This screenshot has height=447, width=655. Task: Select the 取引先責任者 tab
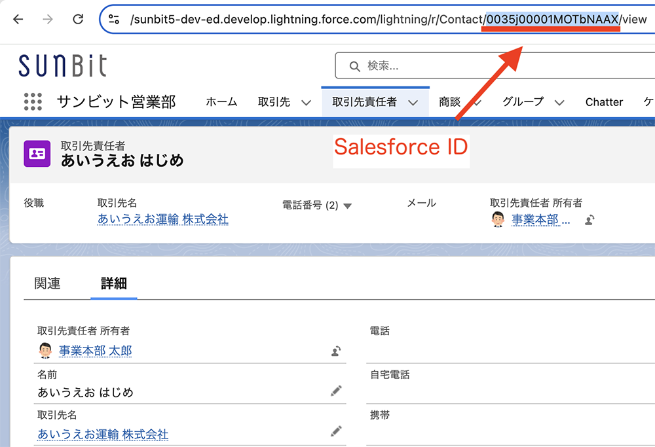pyautogui.click(x=364, y=102)
